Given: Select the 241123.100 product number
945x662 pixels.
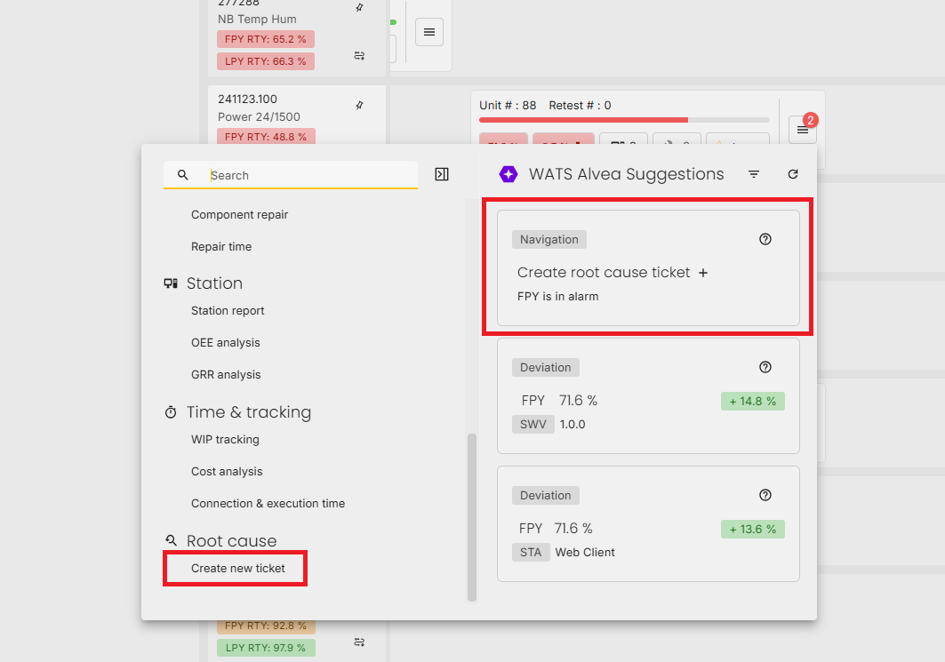Looking at the screenshot, I should click(x=247, y=99).
